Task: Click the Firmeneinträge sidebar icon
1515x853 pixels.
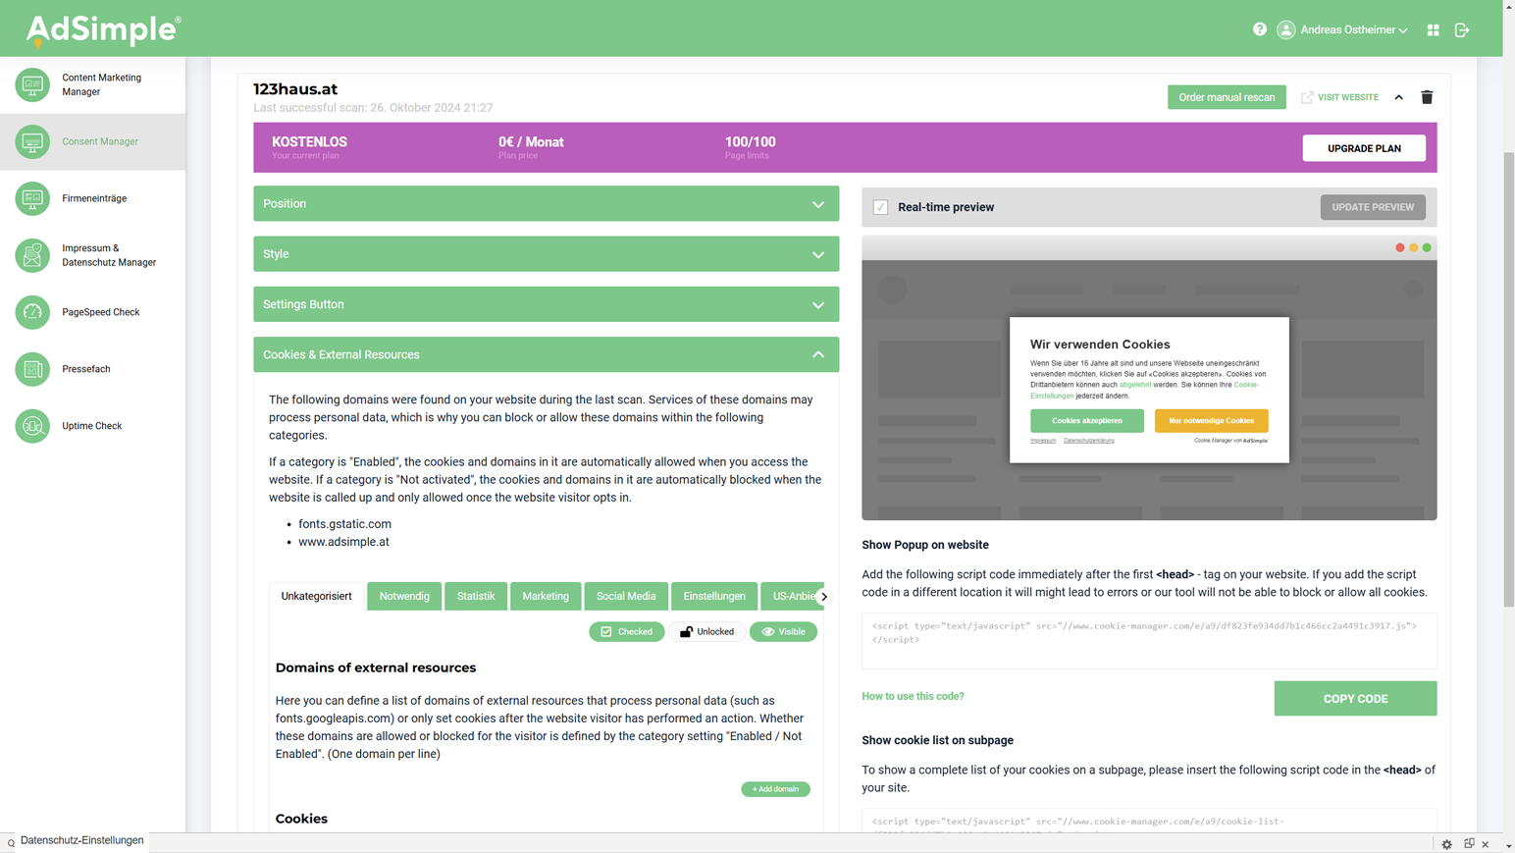Action: coord(32,198)
